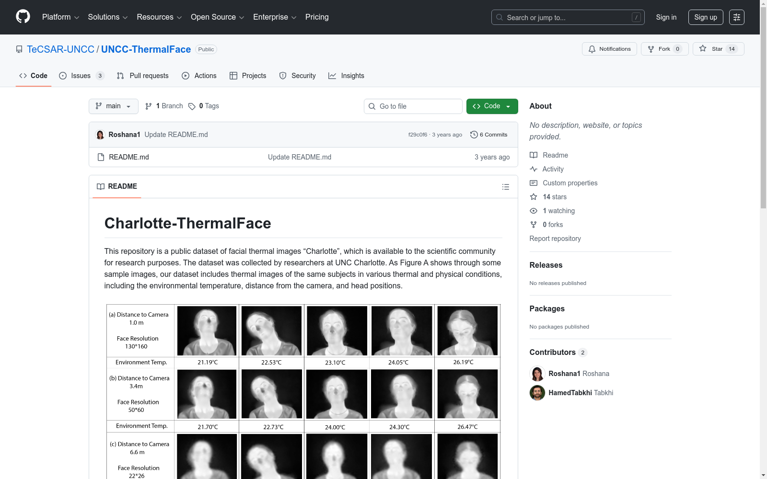Open the README.md file
Image resolution: width=767 pixels, height=479 pixels.
point(129,157)
